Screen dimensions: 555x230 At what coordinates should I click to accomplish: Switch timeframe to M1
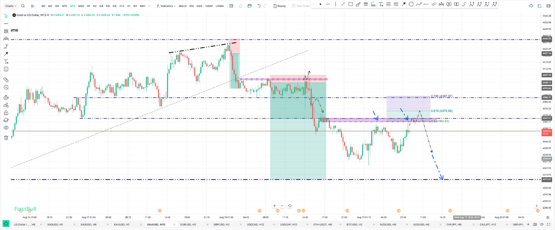43,6
